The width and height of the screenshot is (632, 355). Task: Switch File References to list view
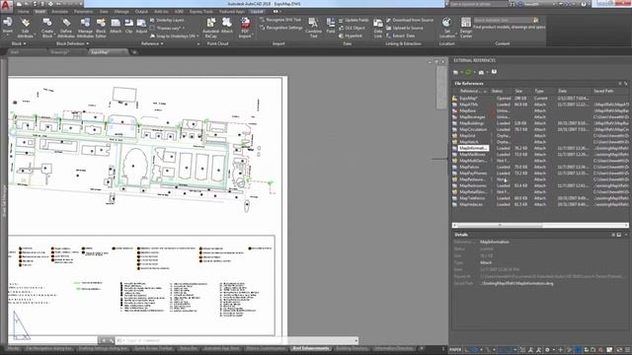[x=620, y=83]
